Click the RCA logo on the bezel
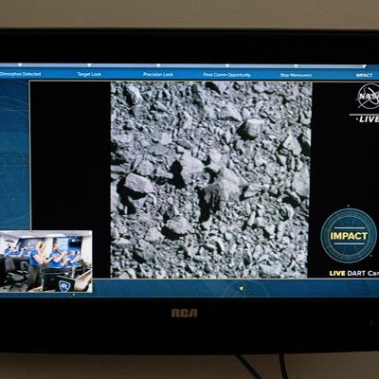Screen dimensions: 379x379 pos(184,313)
